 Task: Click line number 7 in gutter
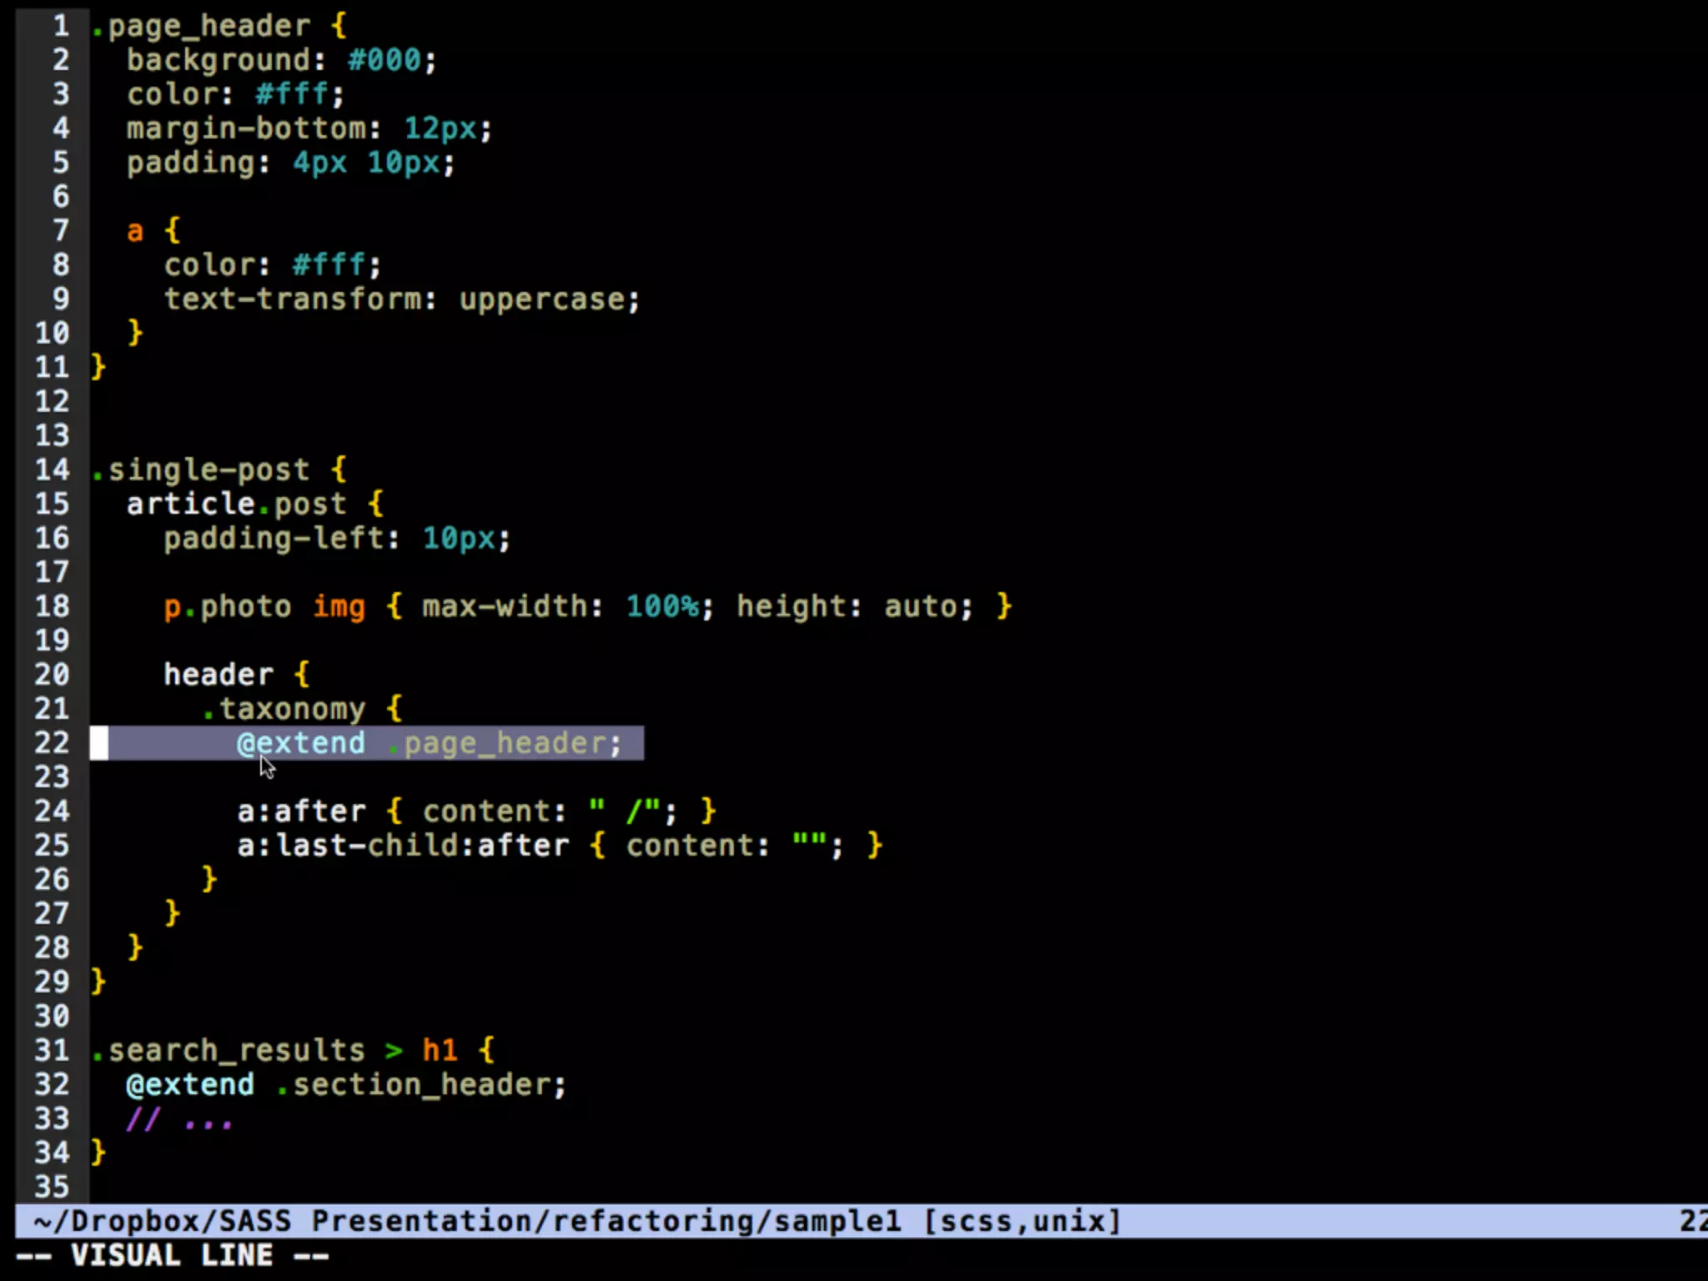(61, 231)
